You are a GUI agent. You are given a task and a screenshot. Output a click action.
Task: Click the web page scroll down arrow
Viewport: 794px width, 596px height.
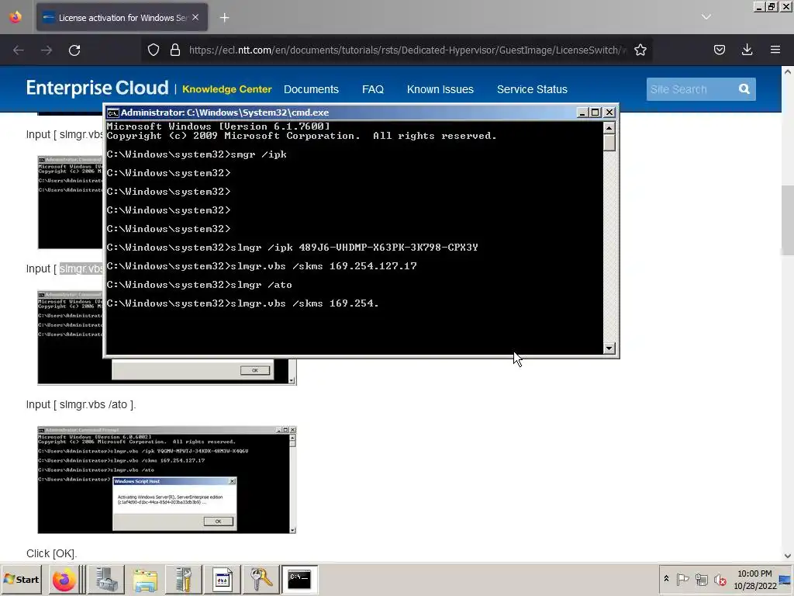tap(788, 556)
